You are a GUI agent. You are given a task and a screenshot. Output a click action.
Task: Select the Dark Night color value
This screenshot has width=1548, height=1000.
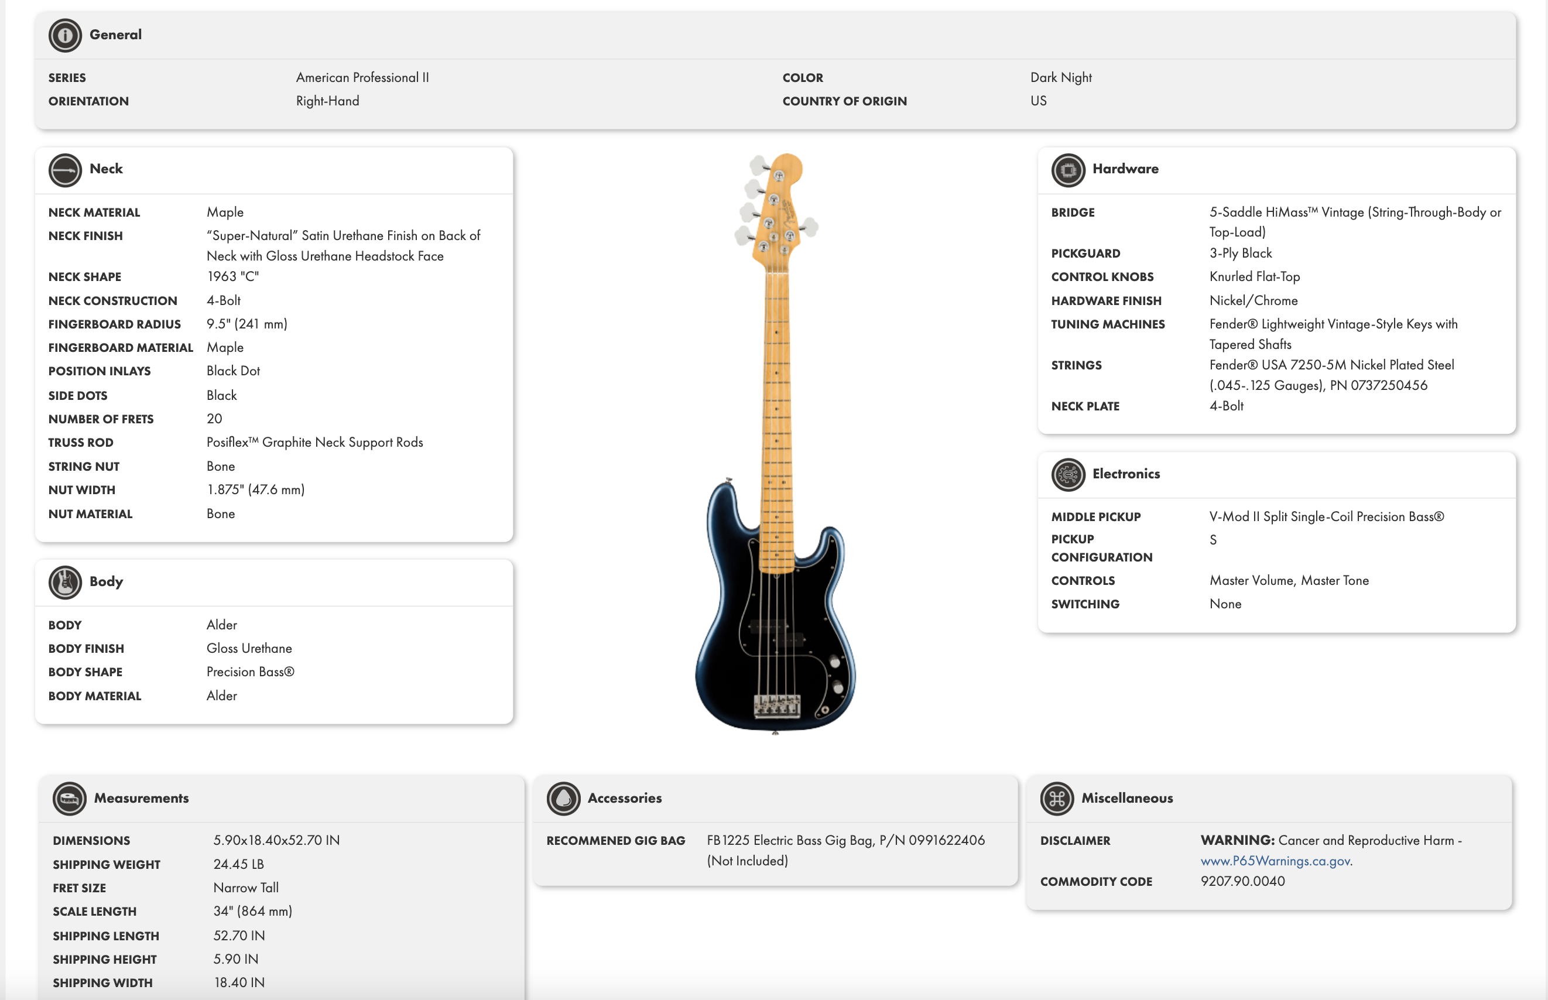pyautogui.click(x=1061, y=77)
